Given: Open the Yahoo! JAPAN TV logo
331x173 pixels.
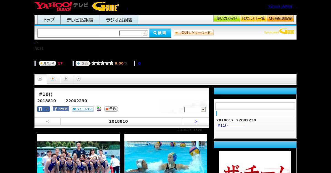Looking at the screenshot, I should (x=61, y=6).
